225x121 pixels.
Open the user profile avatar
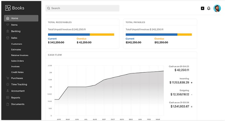[217, 8]
